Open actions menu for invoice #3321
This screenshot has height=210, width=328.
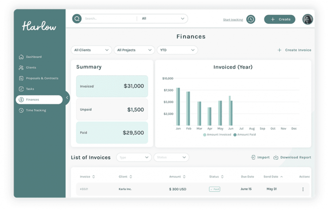tap(303, 189)
